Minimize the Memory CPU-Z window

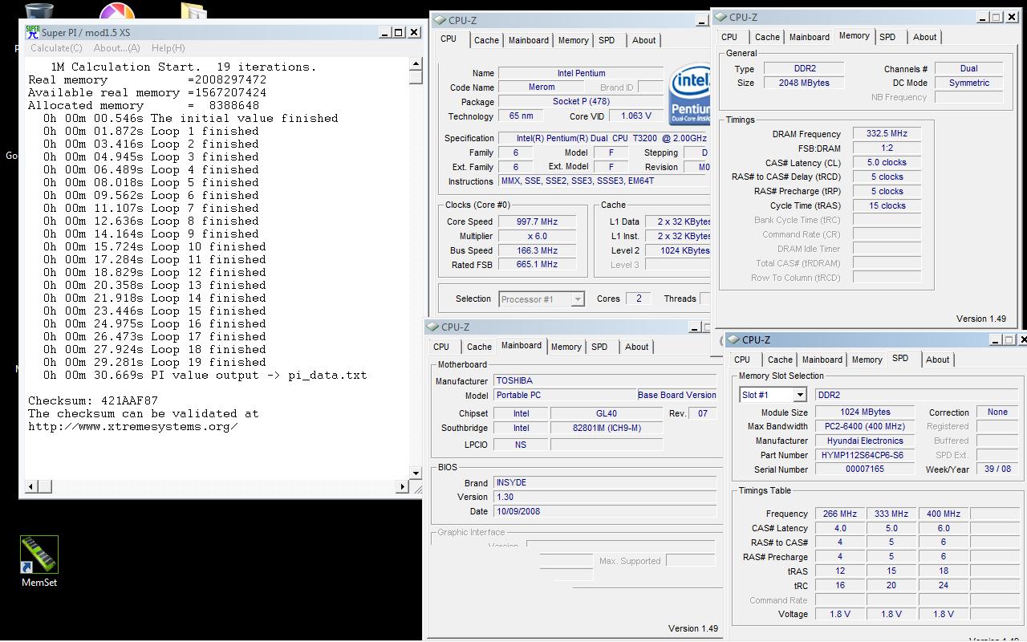pyautogui.click(x=983, y=18)
